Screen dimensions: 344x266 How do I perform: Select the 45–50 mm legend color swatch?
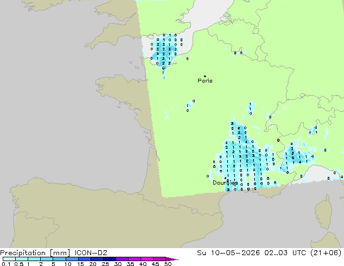[x=160, y=259]
